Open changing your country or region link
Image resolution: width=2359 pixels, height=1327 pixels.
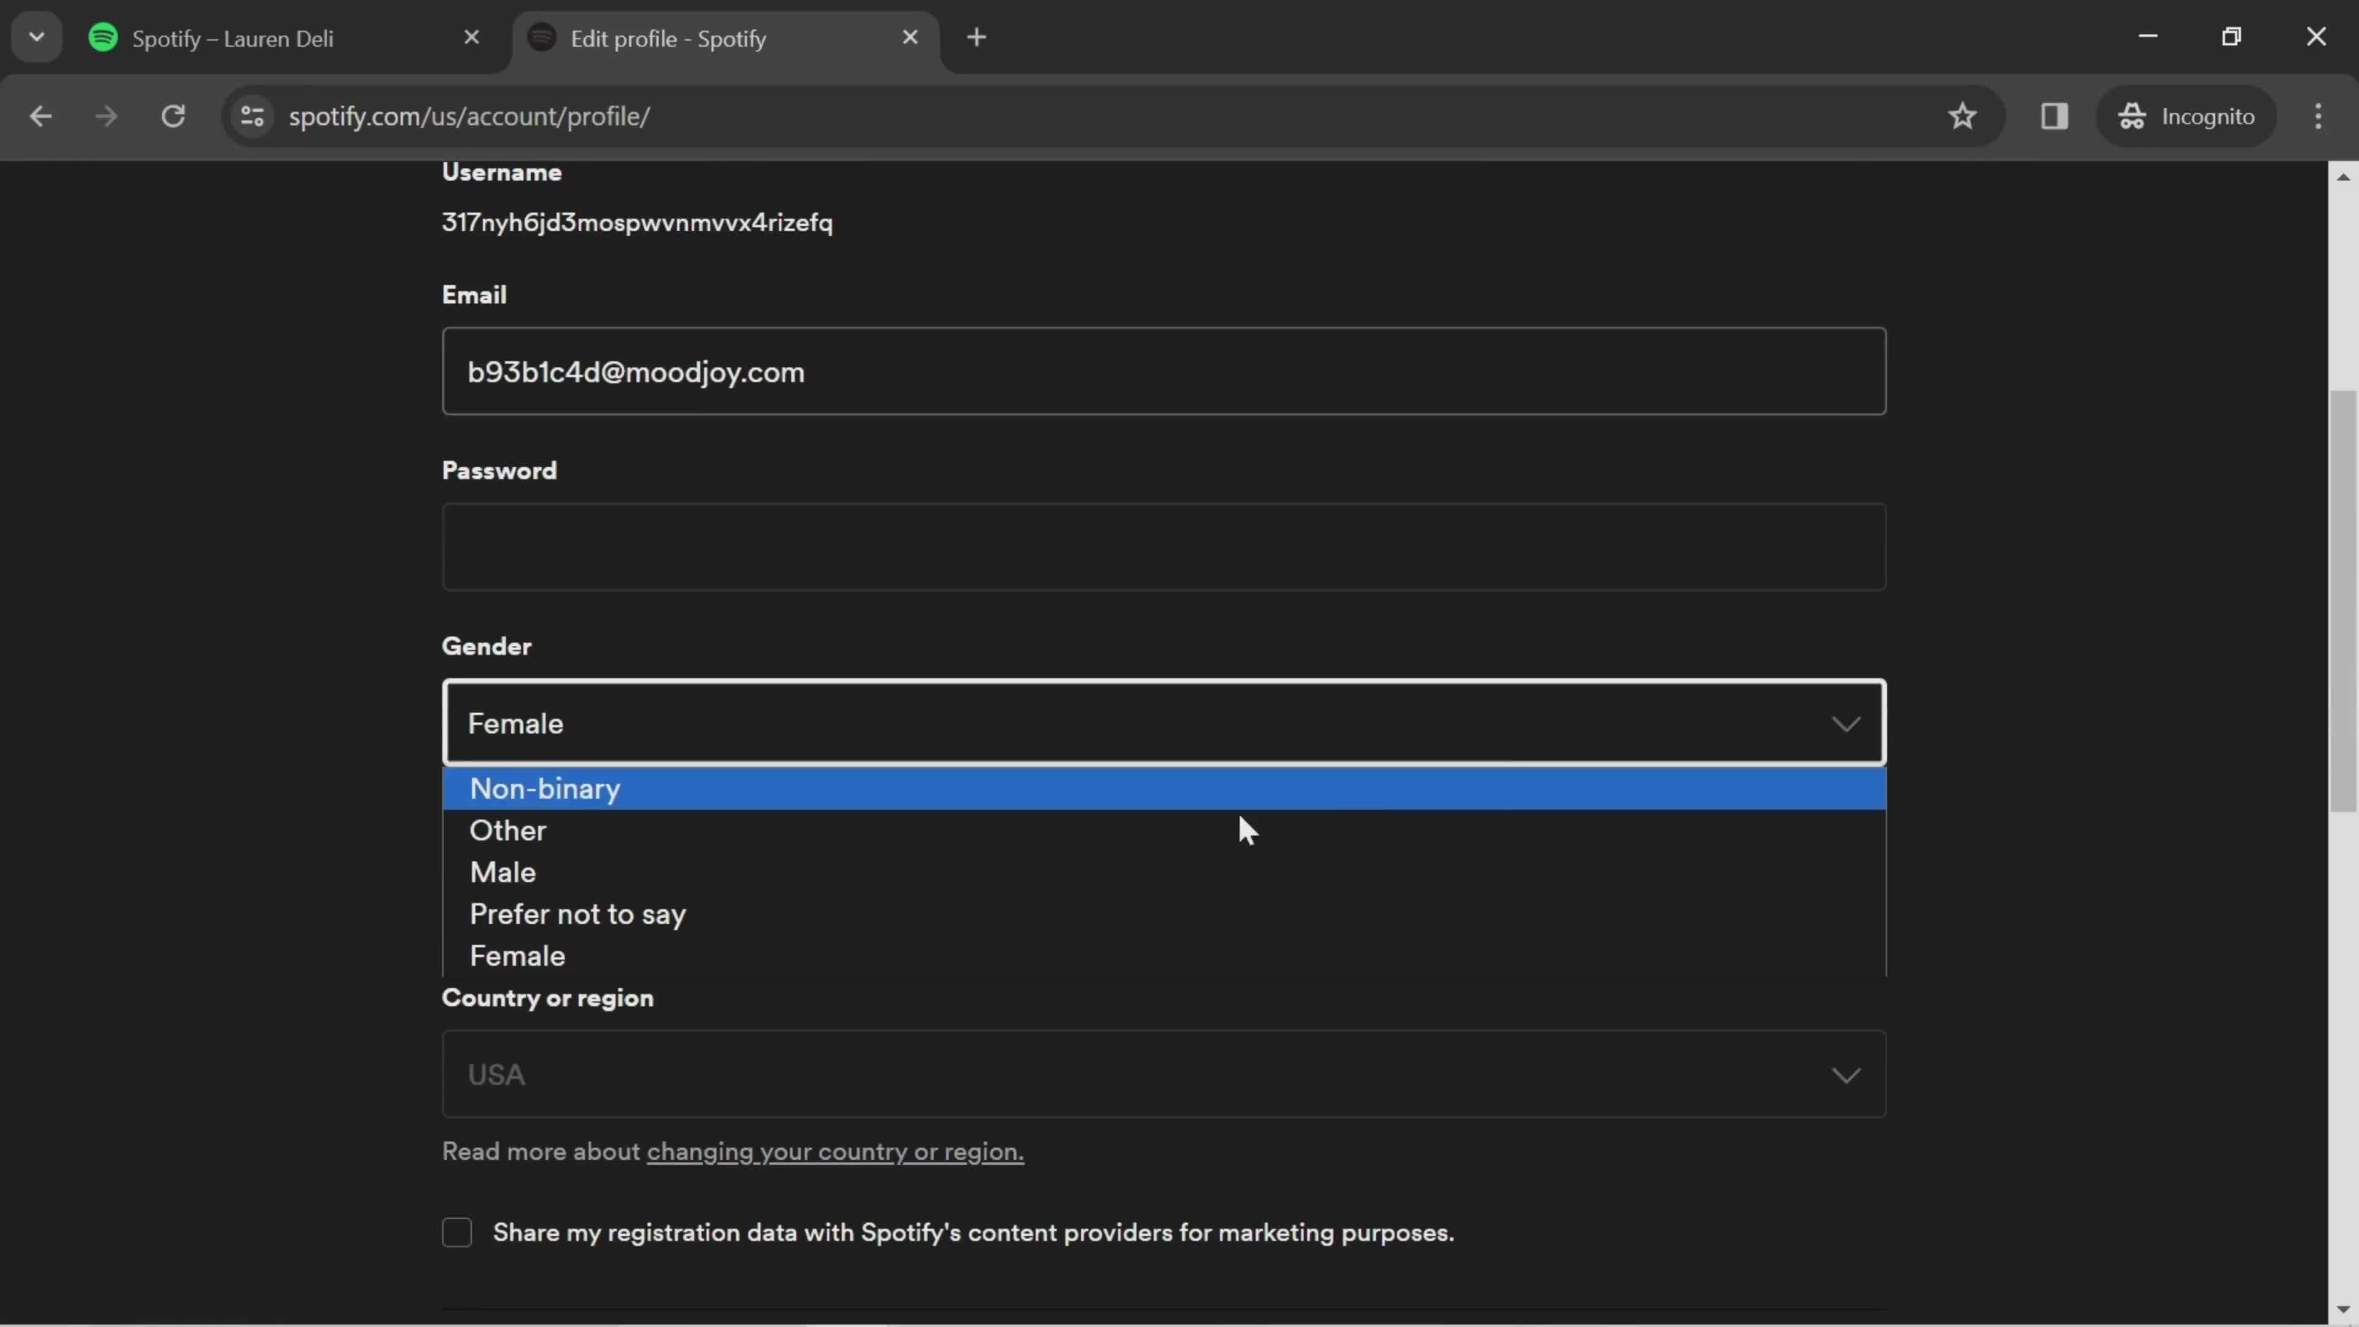click(x=835, y=1153)
